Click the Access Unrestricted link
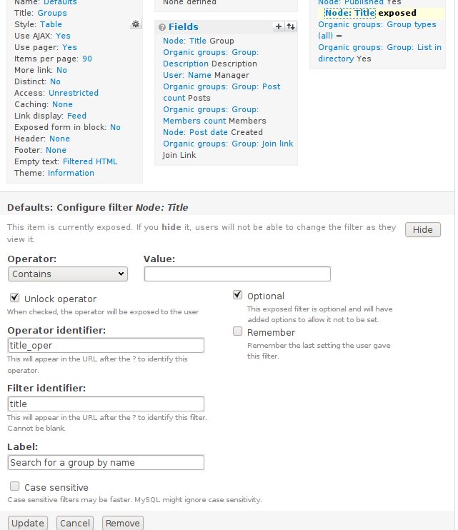This screenshot has height=530, width=458. (74, 93)
